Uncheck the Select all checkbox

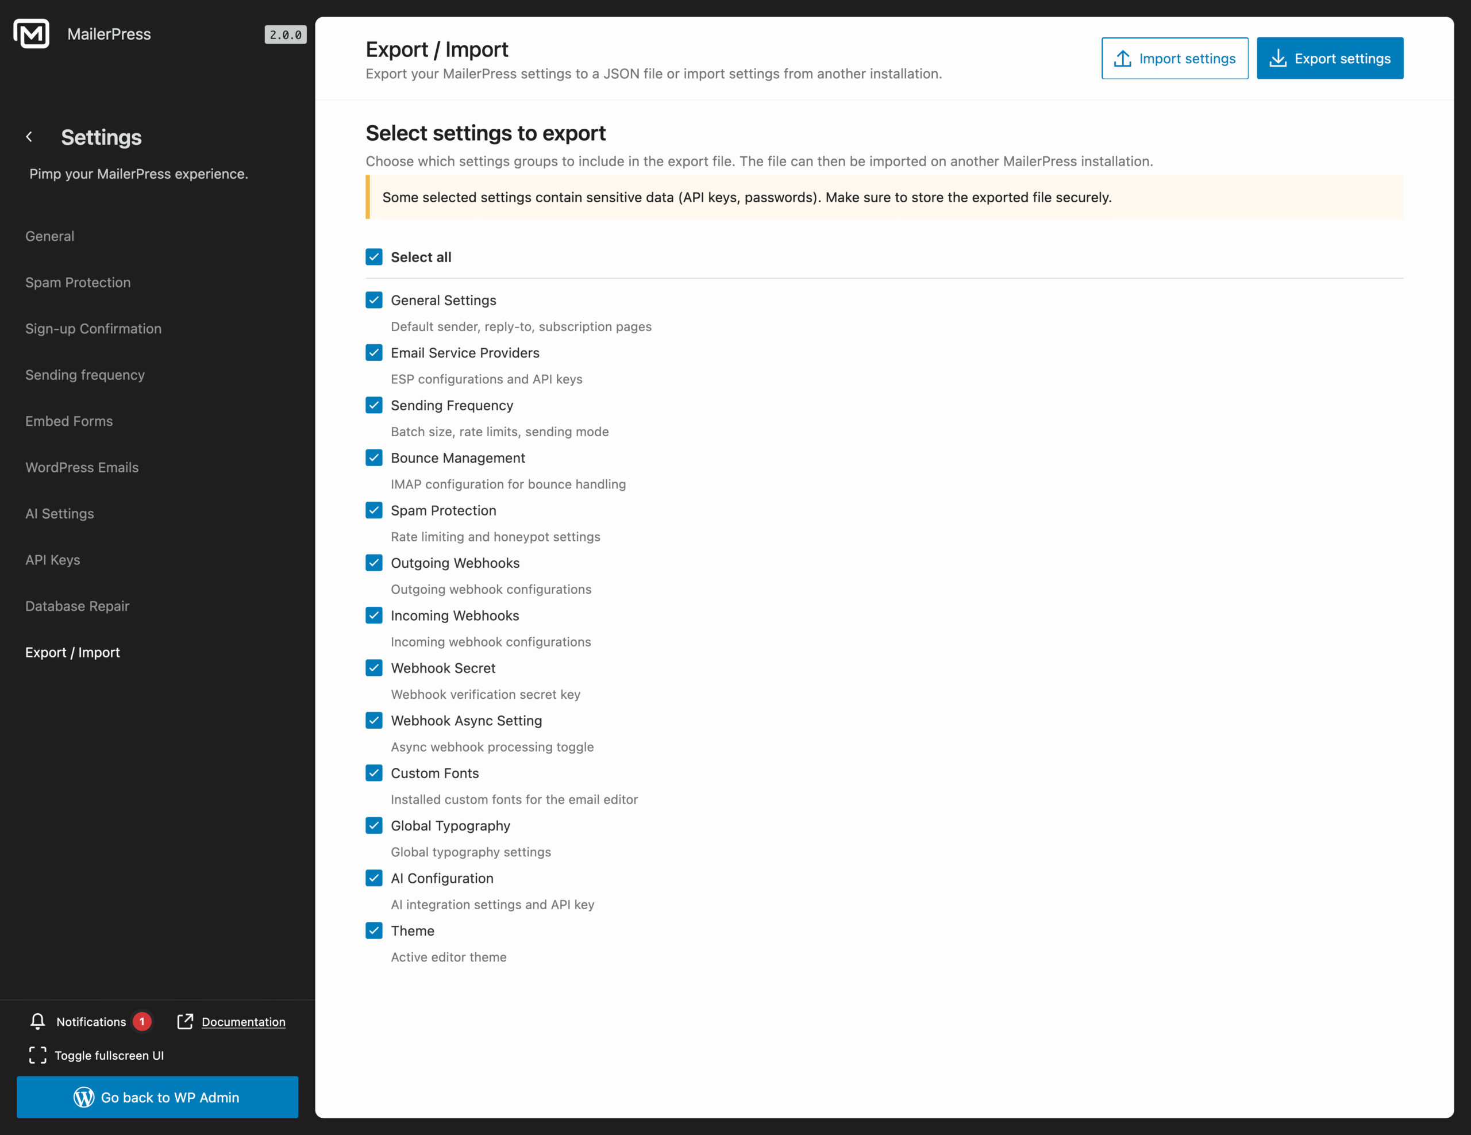point(374,257)
